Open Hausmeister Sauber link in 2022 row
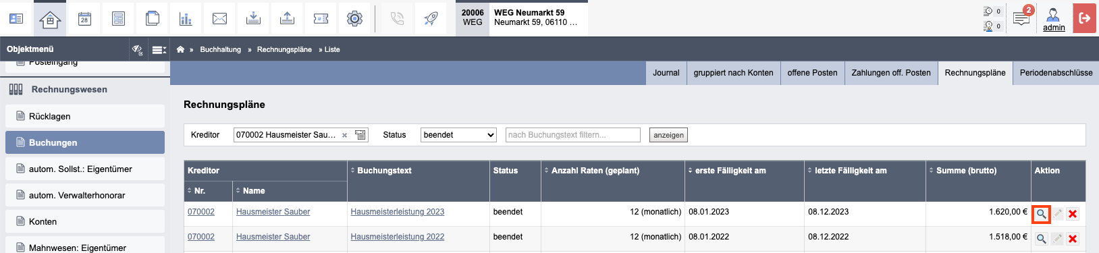This screenshot has height=253, width=1099. click(273, 237)
